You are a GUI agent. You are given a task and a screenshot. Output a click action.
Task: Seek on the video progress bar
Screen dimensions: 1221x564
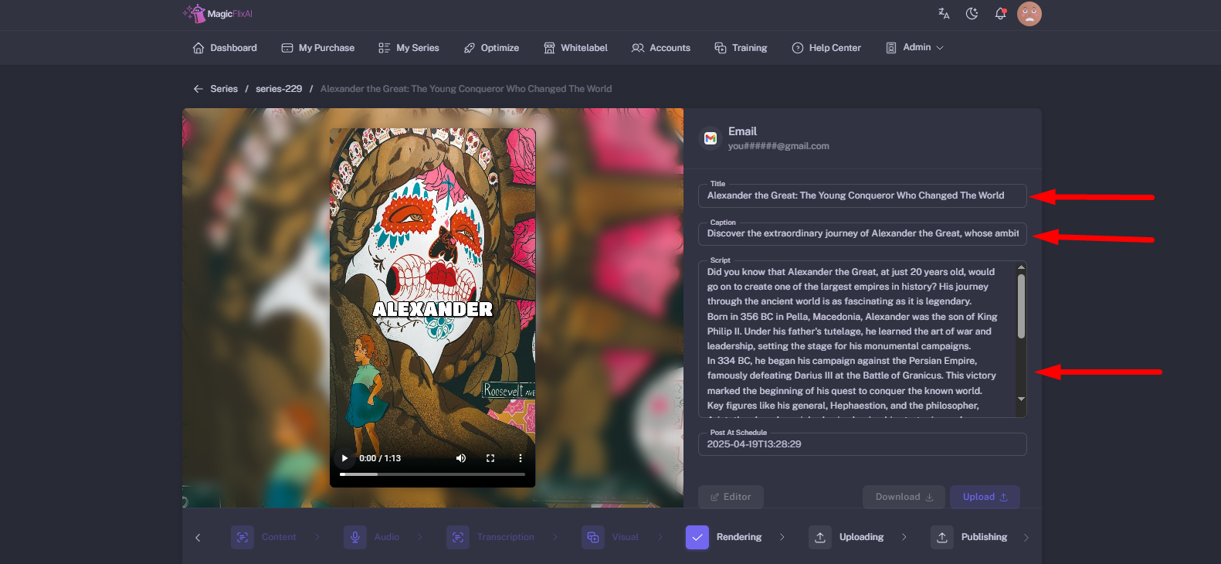432,474
